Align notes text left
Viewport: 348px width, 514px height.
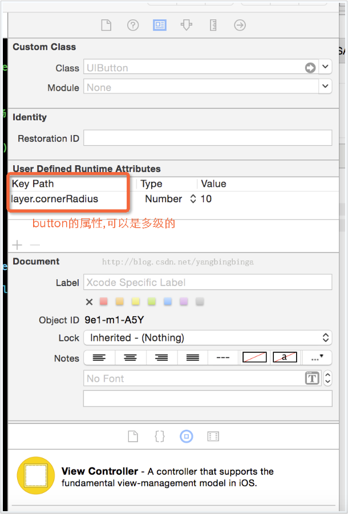tap(99, 358)
